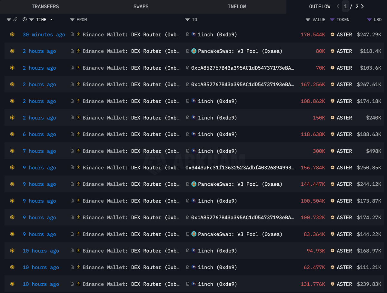
Task: Click Binance logo in the 108.862K row
Action: point(78,101)
